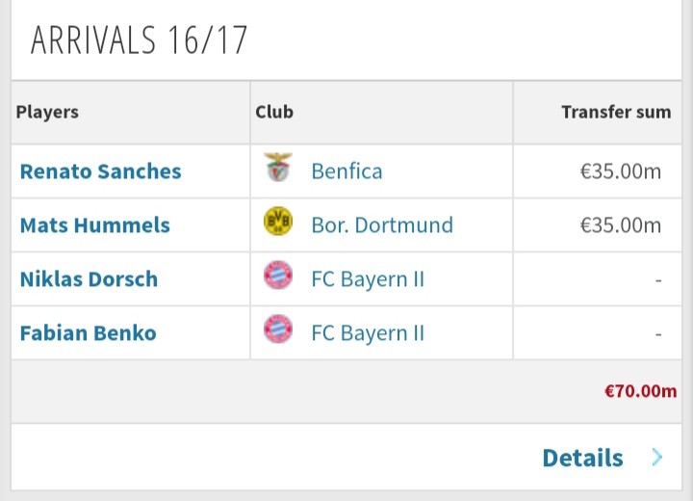
Task: Click FC Bayern II crest beside Fabian Benko
Action: pos(278,332)
